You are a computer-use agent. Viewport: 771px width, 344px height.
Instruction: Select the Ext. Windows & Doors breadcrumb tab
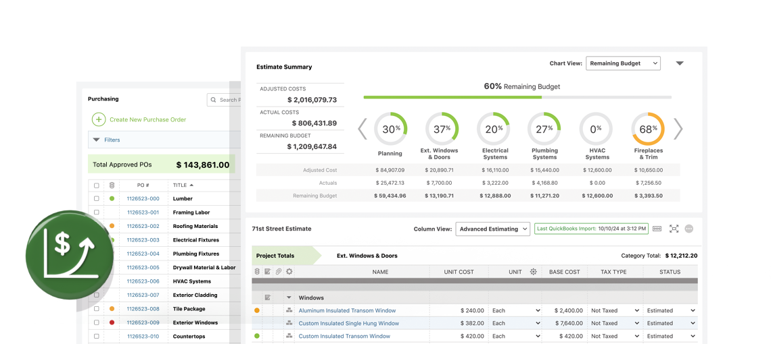pyautogui.click(x=367, y=256)
